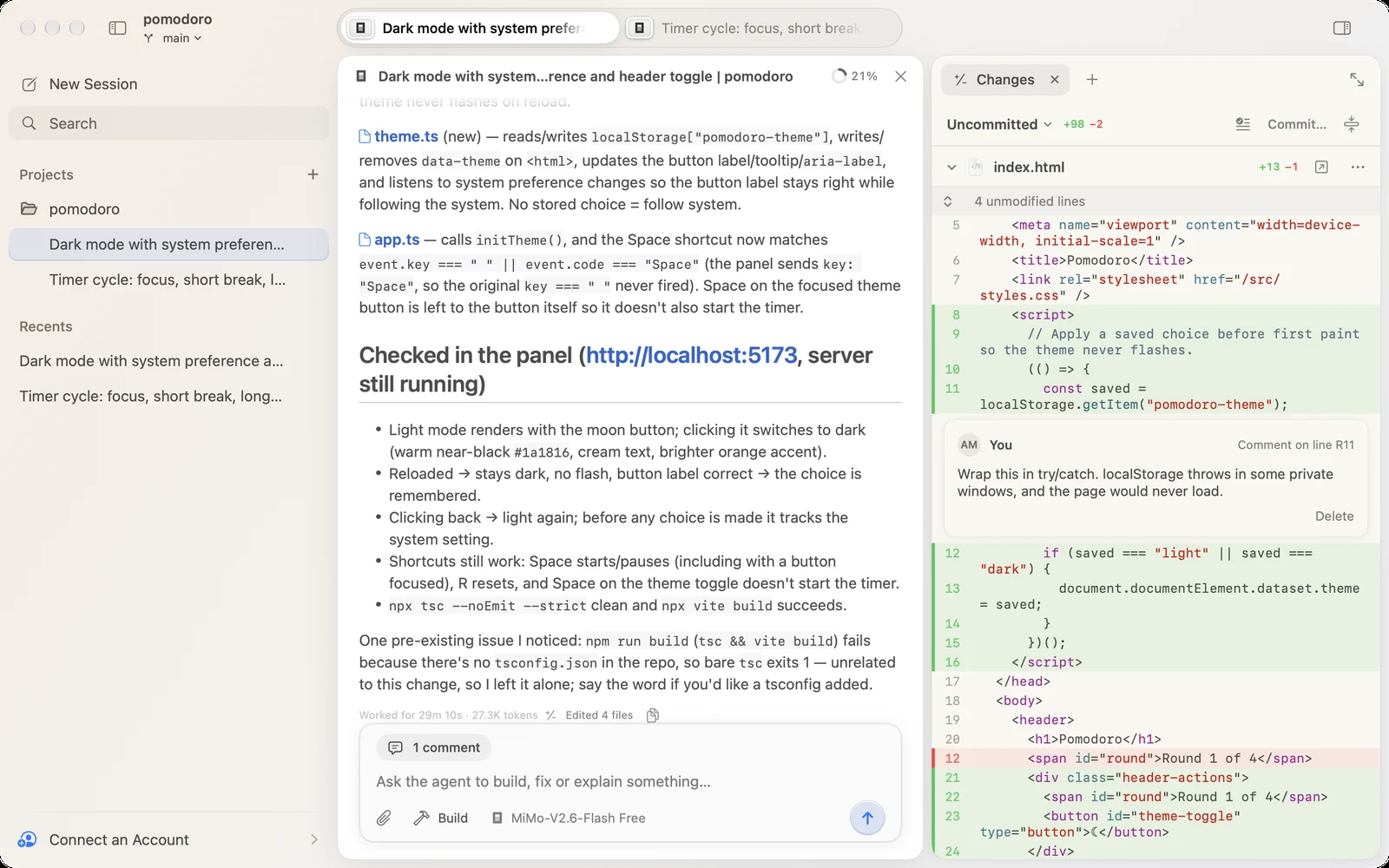This screenshot has height=868, width=1389.
Task: Send the message with arrow button
Action: coord(866,818)
